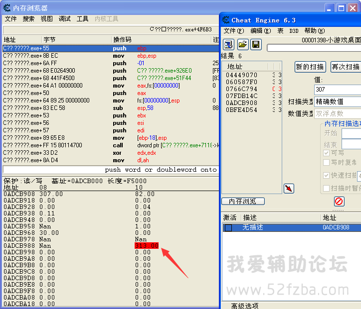Image resolution: width=361 pixels, height=309 pixels.
Task: Open the process list computer icon
Action: [x=228, y=44]
